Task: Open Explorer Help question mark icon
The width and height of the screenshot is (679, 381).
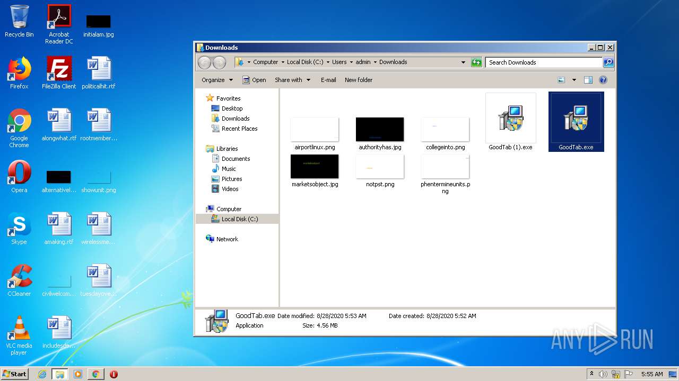Action: tap(603, 80)
